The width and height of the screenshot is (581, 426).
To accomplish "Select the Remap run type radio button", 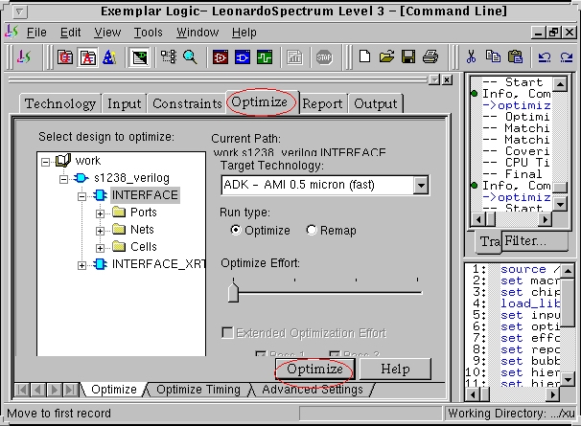I will pos(312,231).
